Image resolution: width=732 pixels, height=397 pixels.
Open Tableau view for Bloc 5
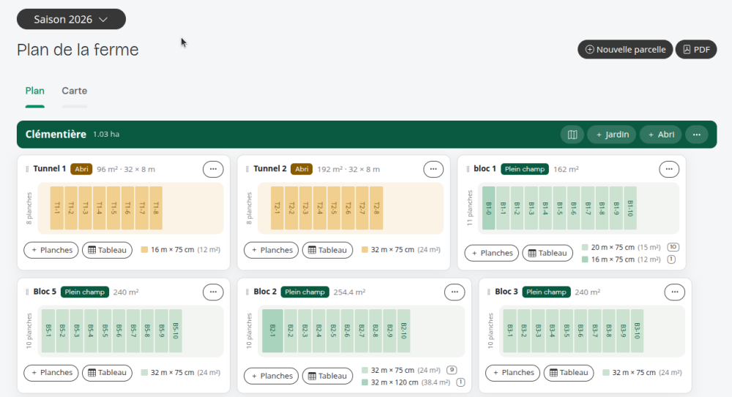tap(108, 373)
